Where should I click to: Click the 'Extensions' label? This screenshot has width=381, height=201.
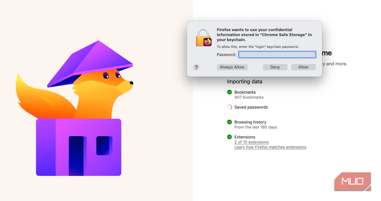coord(245,137)
